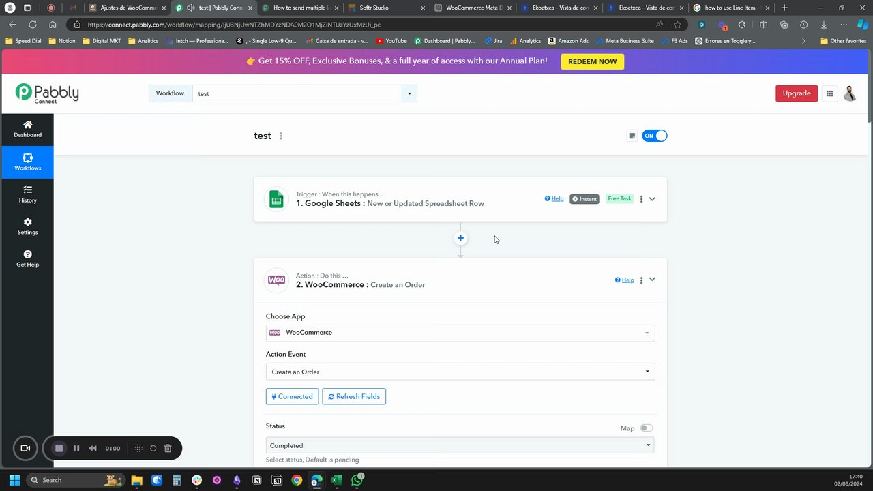Collapse the Google Sheets trigger step

pyautogui.click(x=652, y=199)
